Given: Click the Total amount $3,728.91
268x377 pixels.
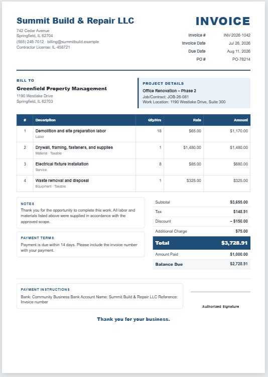Looking at the screenshot, I should pos(234,243).
